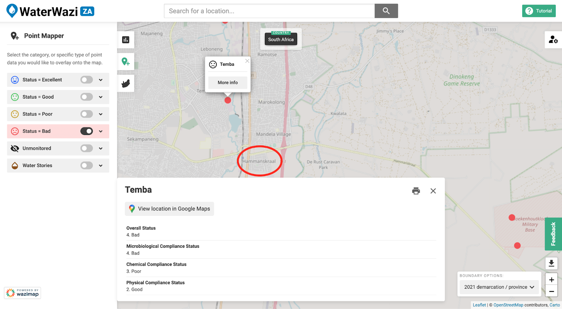
Task: Click the Chemical Compliance Status label
Action: click(156, 264)
